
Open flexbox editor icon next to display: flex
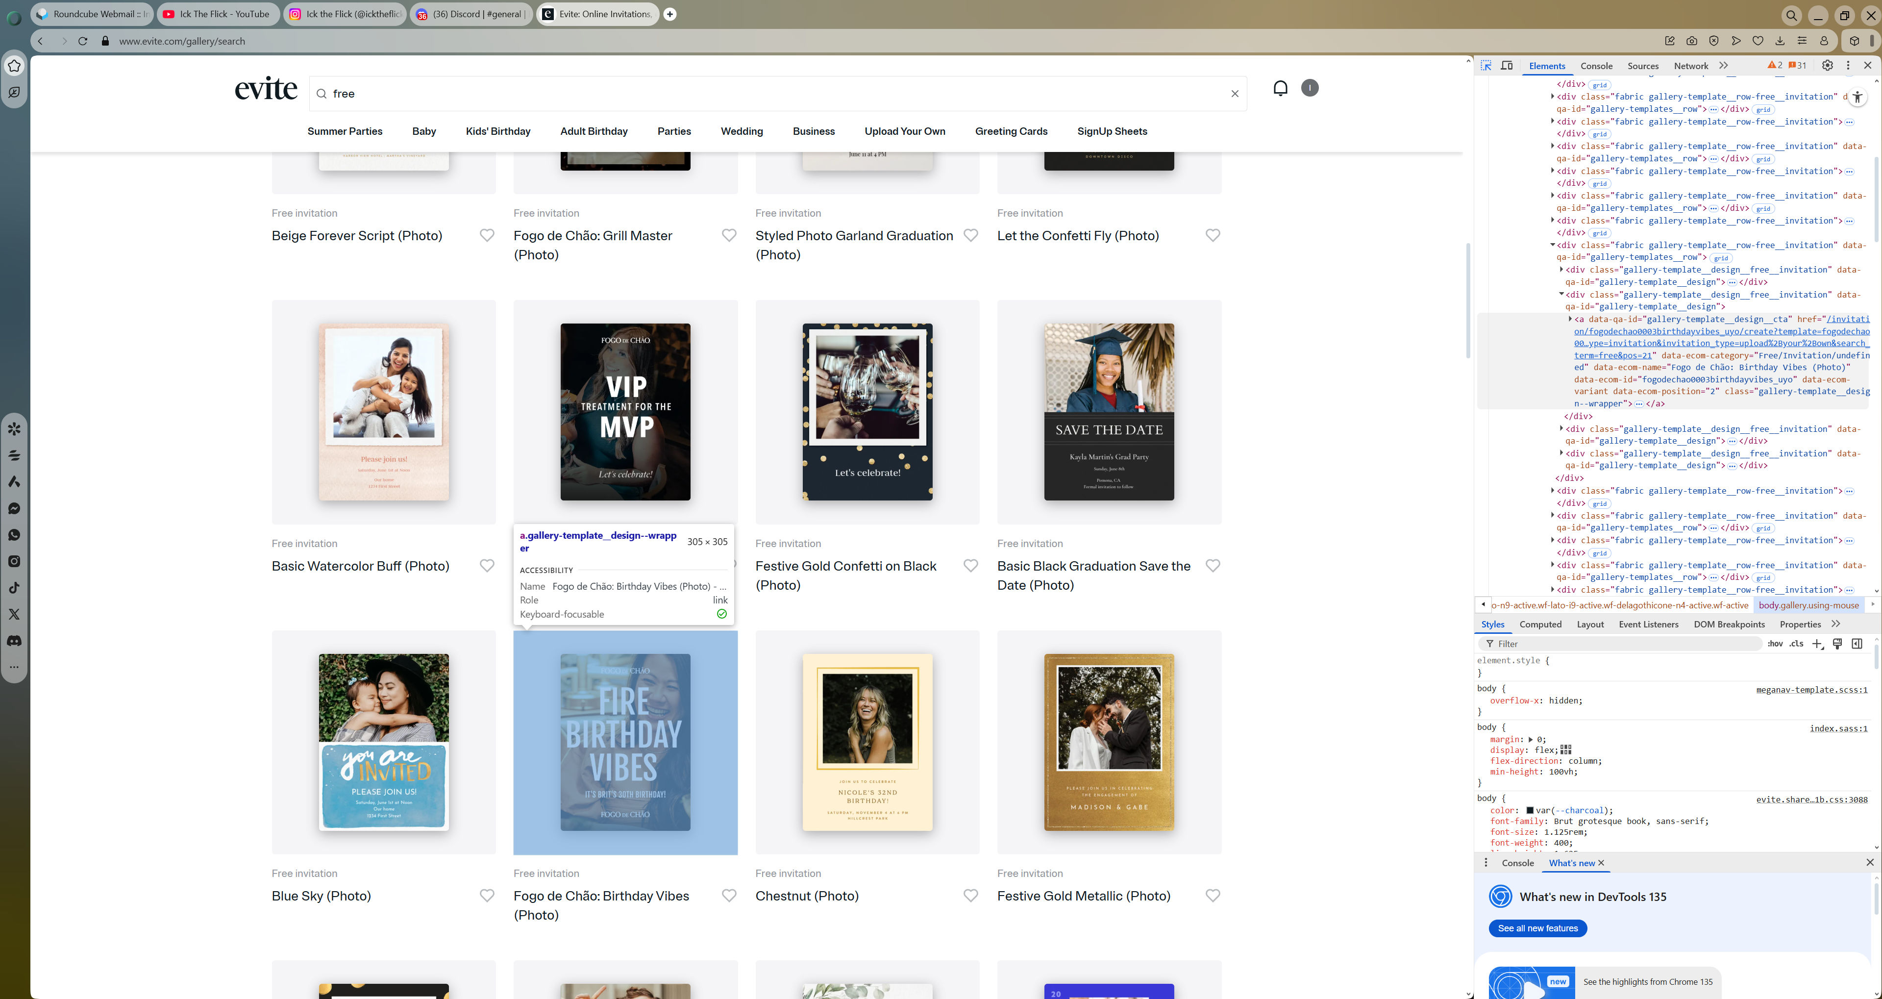[1566, 750]
